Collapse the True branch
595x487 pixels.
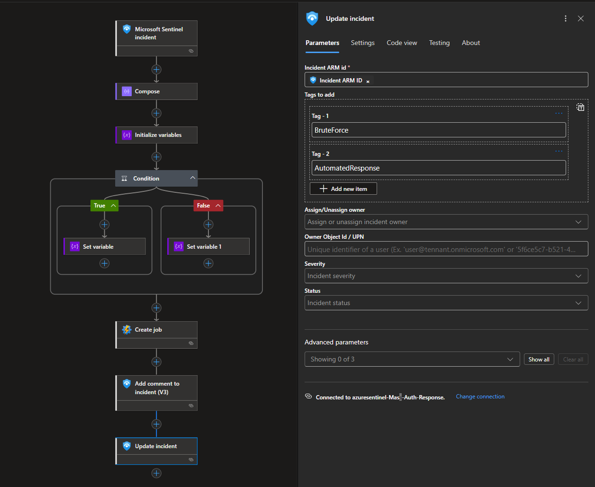coord(114,206)
